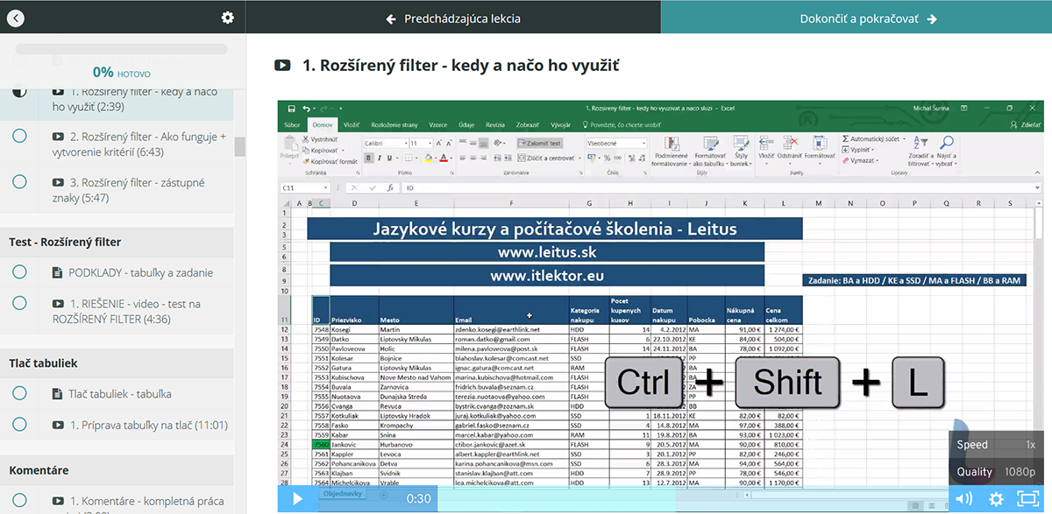This screenshot has width=1052, height=514.
Task: Click Nájsť a vybrať in Excel video
Action: point(947,151)
